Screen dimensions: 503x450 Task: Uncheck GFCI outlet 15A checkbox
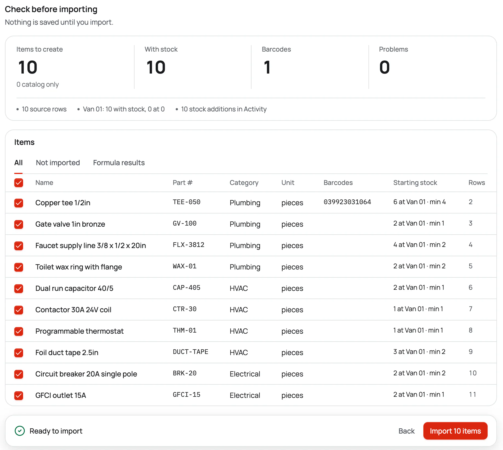tap(19, 396)
